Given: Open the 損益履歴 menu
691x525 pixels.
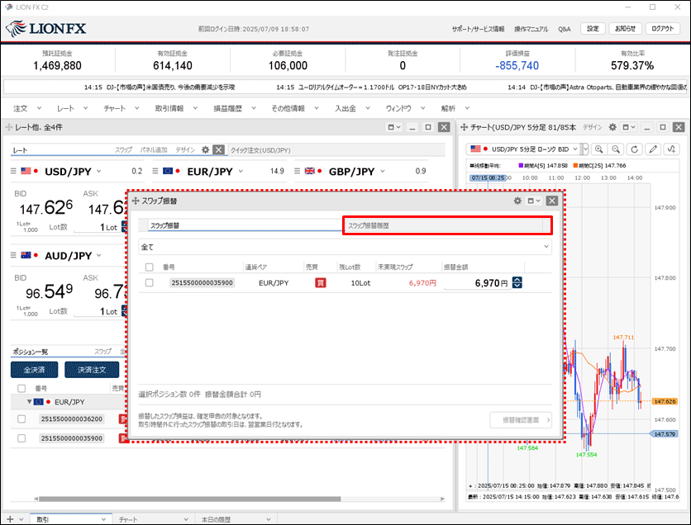Looking at the screenshot, I should 234,108.
